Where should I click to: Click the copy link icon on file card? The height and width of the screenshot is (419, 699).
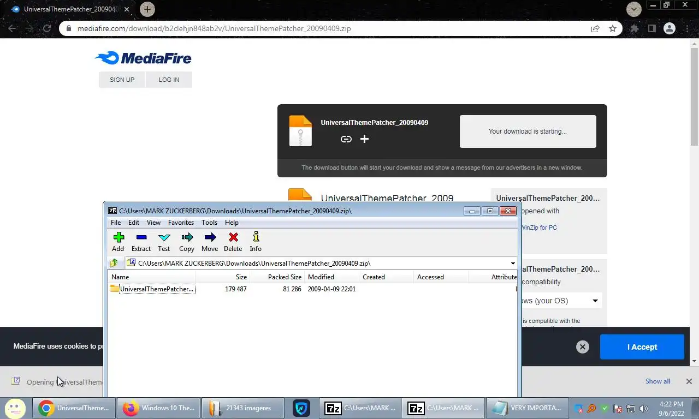(x=346, y=139)
